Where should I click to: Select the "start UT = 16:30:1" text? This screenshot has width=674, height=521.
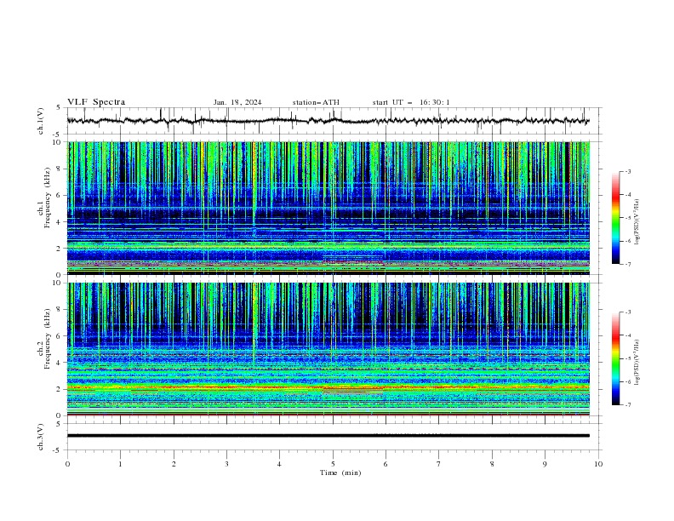pyautogui.click(x=411, y=102)
